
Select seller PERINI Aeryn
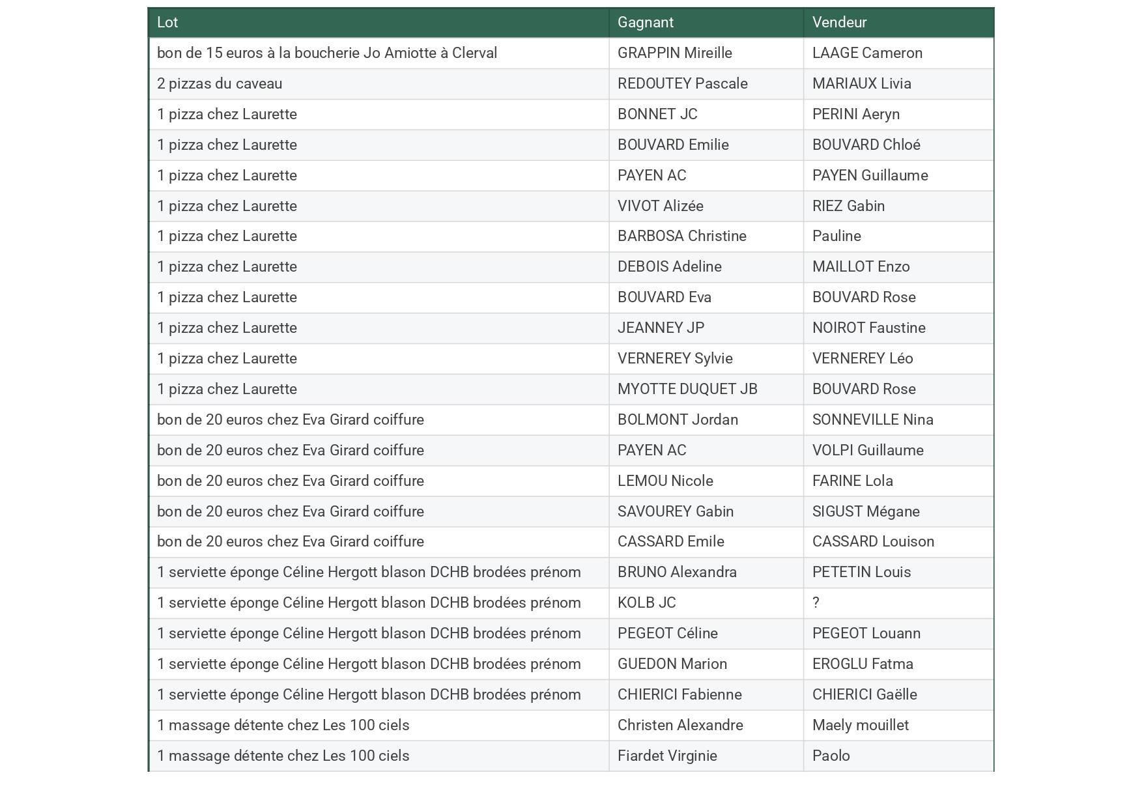tap(855, 115)
